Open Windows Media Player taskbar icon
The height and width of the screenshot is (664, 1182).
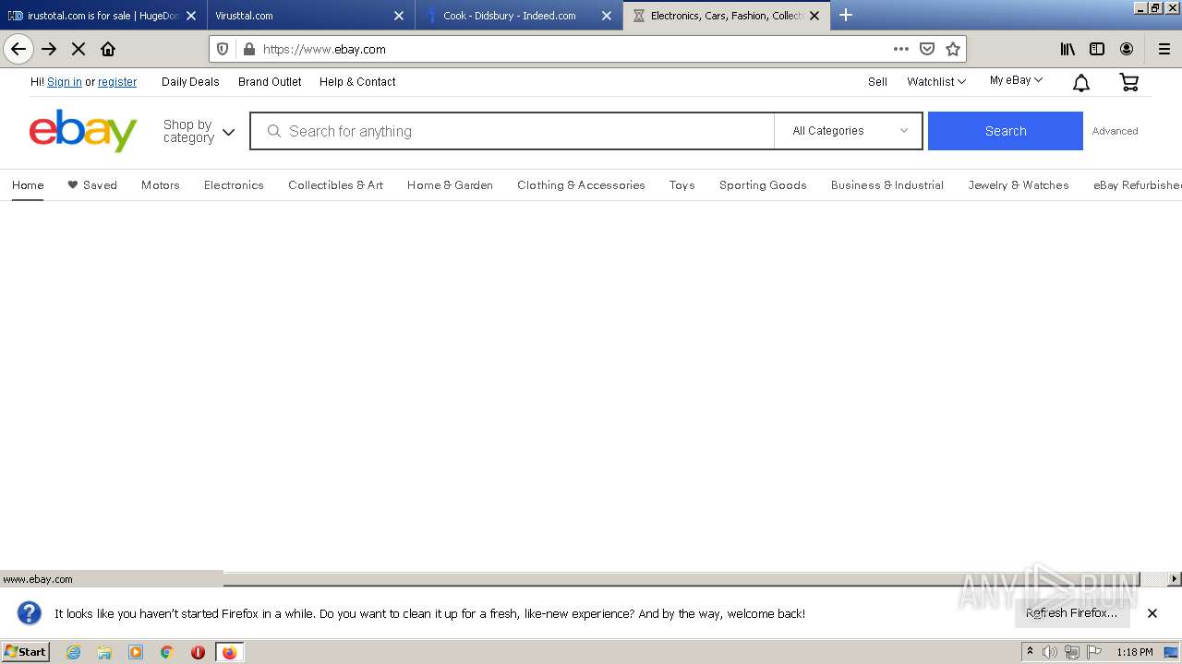[x=136, y=652]
